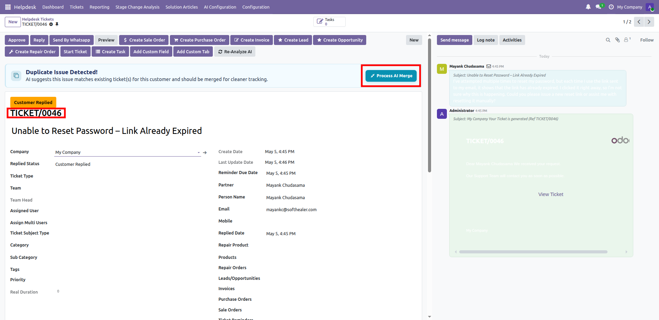Open the apps grid menu icon
Image resolution: width=659 pixels, height=320 pixels.
pyautogui.click(x=8, y=7)
